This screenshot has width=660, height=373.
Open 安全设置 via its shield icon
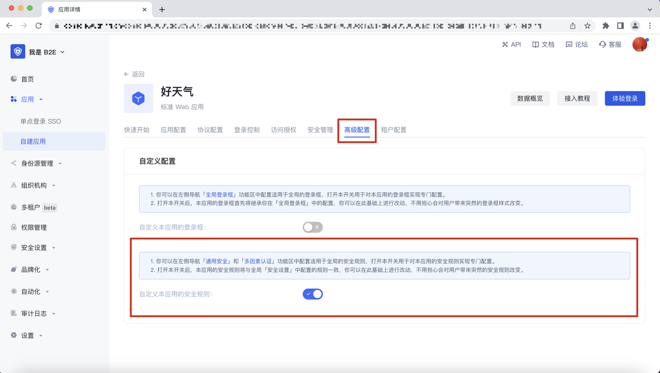click(14, 247)
